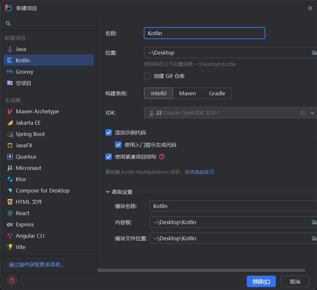Select Groovy in the new project list
Viewport: 317px width, 290px height.
(49, 72)
